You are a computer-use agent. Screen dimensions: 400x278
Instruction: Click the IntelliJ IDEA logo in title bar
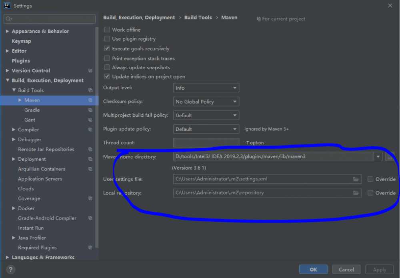[7, 5]
